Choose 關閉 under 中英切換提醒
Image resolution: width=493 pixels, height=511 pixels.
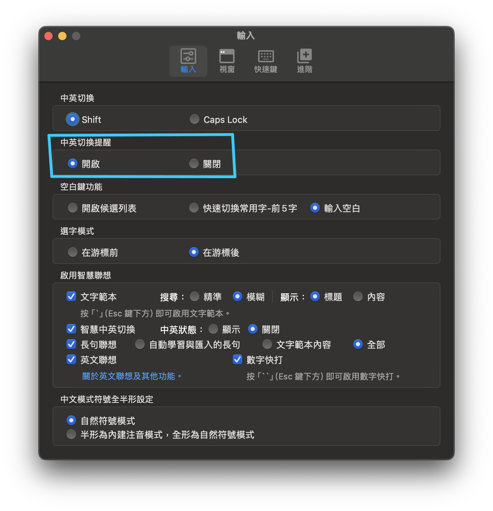(x=194, y=164)
